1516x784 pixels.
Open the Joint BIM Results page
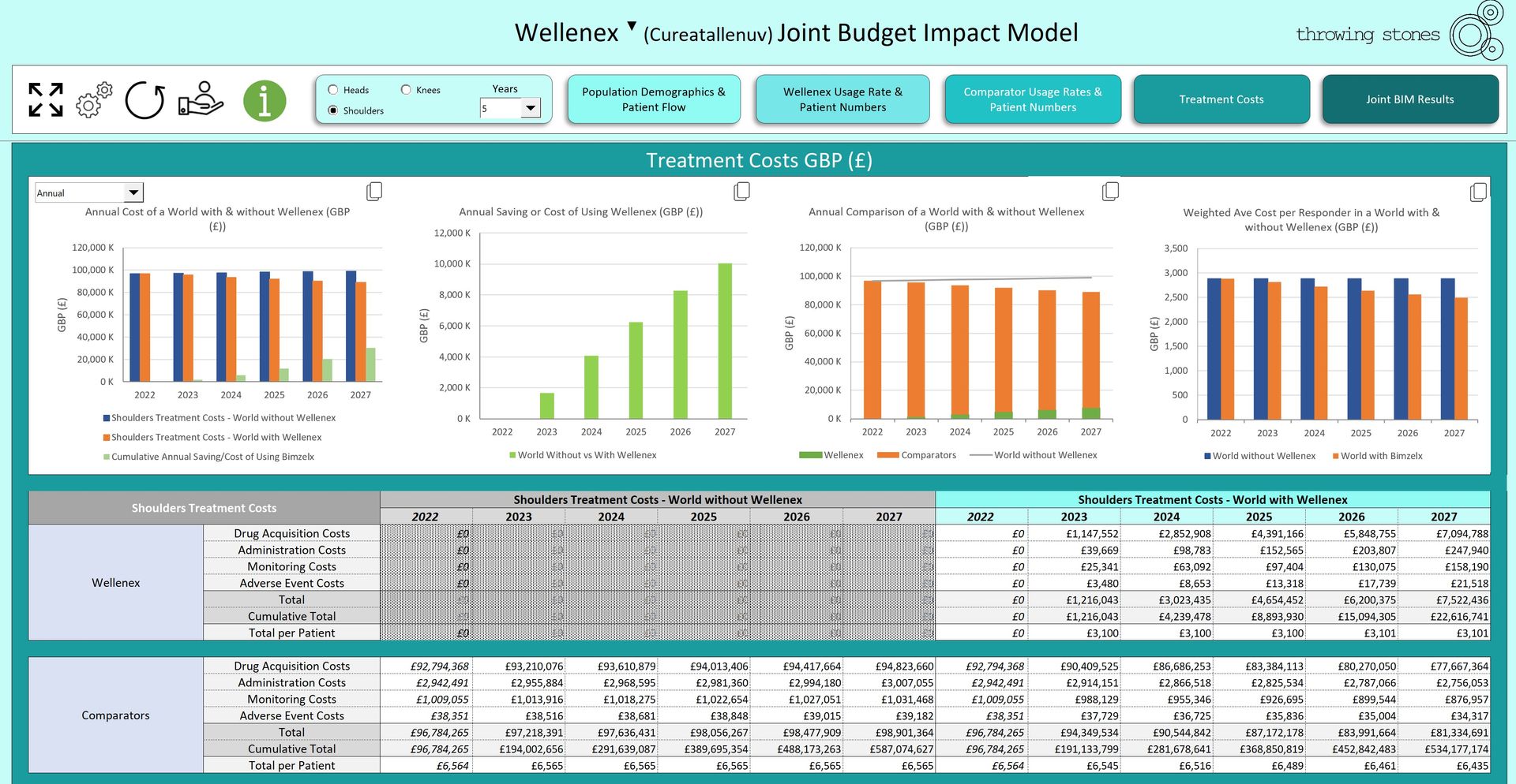pos(1410,99)
